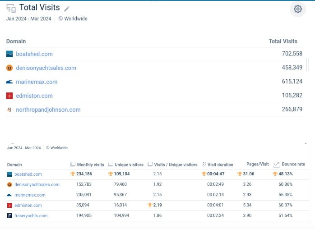This screenshot has height=229, width=315.
Task: Sort by Monthly visits column header
Action: pos(91,165)
